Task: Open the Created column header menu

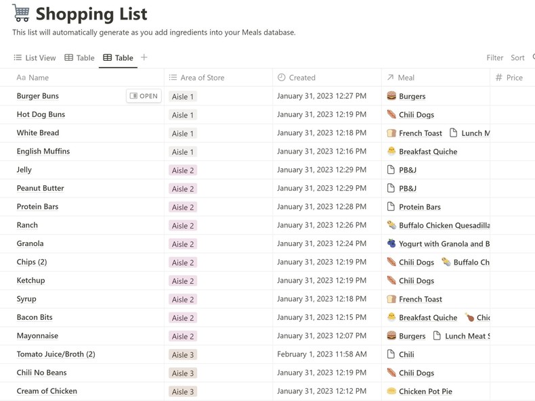Action: pos(301,78)
